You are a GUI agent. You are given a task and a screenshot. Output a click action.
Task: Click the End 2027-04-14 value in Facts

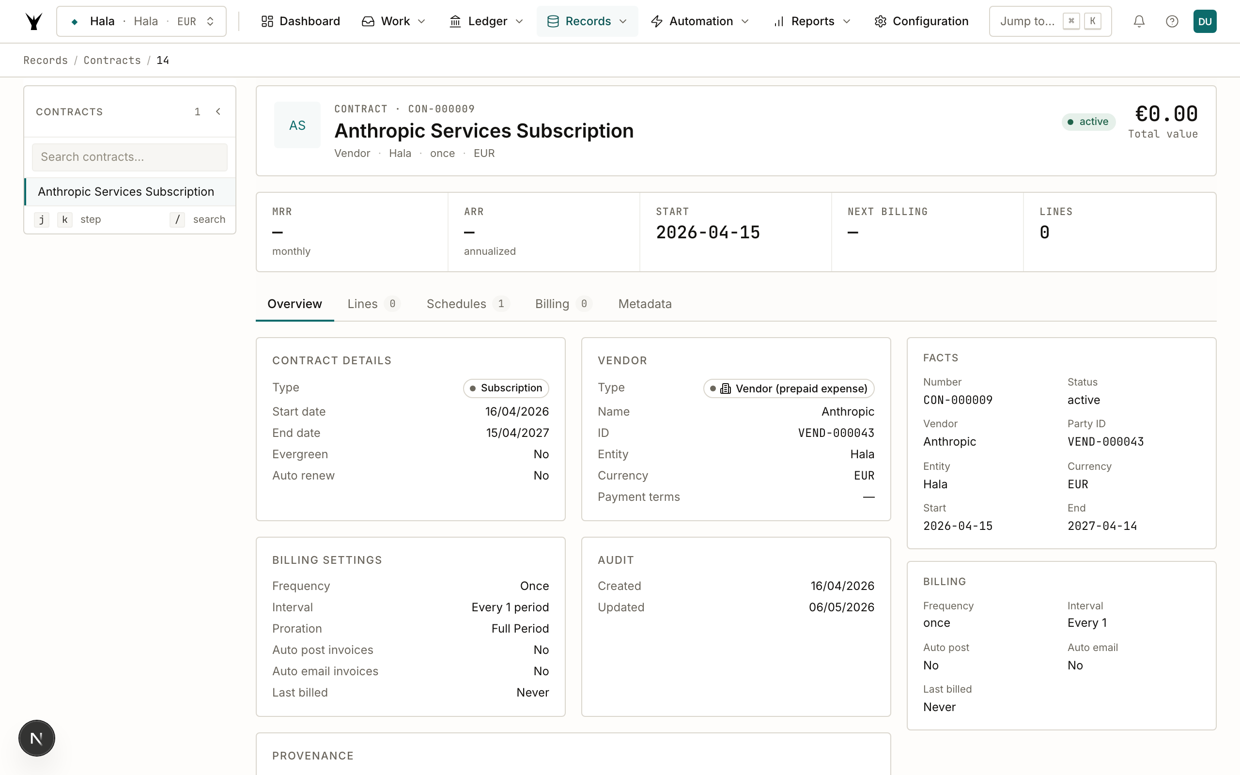click(x=1102, y=526)
